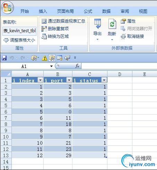Click the i_status header cell
This screenshot has width=157, height=170.
pos(90,80)
